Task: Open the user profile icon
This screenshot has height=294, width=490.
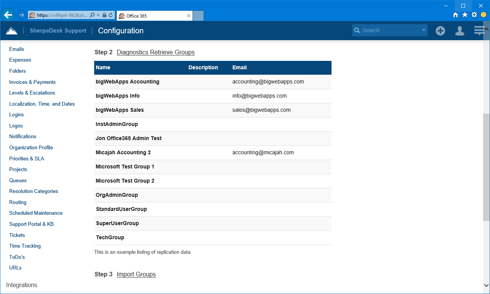Action: pyautogui.click(x=459, y=31)
